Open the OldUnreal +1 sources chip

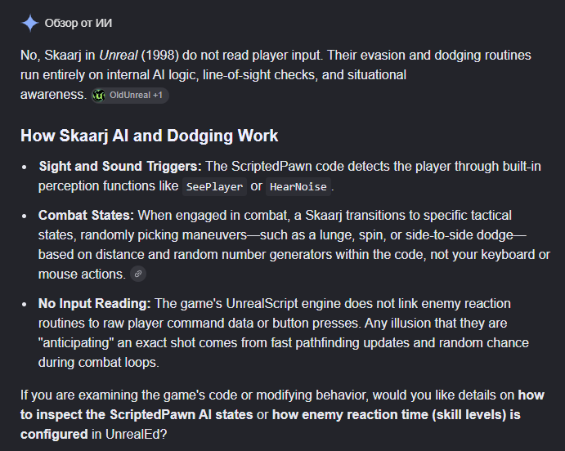(130, 96)
